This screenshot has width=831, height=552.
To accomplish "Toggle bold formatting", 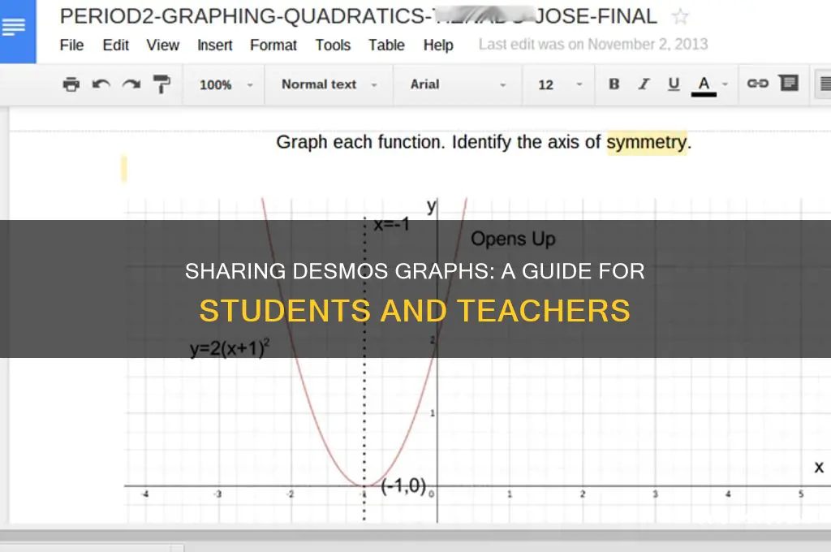I will click(x=614, y=84).
